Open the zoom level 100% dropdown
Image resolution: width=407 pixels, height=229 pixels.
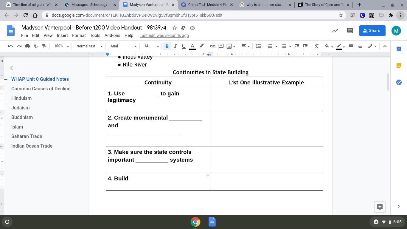[x=62, y=46]
